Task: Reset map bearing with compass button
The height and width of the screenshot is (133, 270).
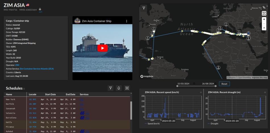Action: 264,28
